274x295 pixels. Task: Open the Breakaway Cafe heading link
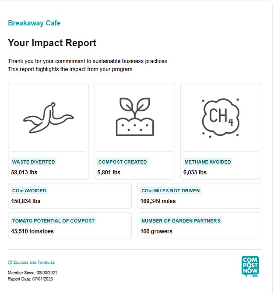coord(34,23)
